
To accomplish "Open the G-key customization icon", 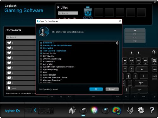I will tap(83, 111).
